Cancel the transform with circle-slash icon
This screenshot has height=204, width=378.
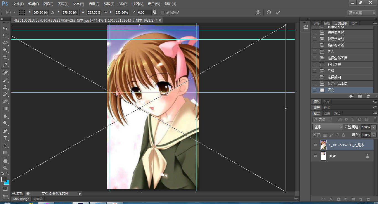[269, 12]
